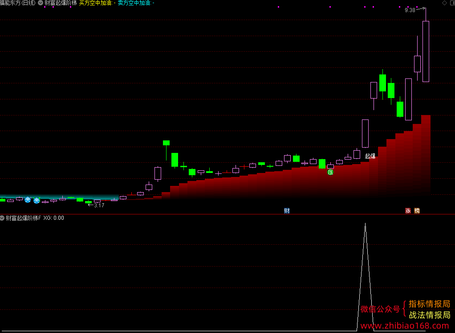Viewport: 455px width, 333px height.
Task: Select the 福能东方(日线) stock title
Action: pyautogui.click(x=18, y=3)
